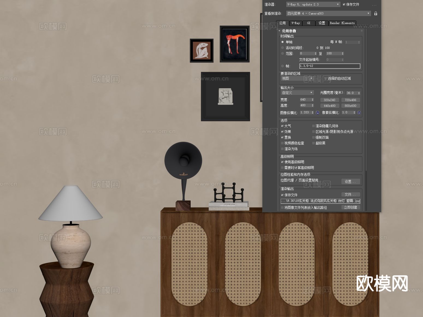Image resolution: width=423 pixels, height=317 pixels.
Task: Switch to the Render Elements tab
Action: point(342,23)
